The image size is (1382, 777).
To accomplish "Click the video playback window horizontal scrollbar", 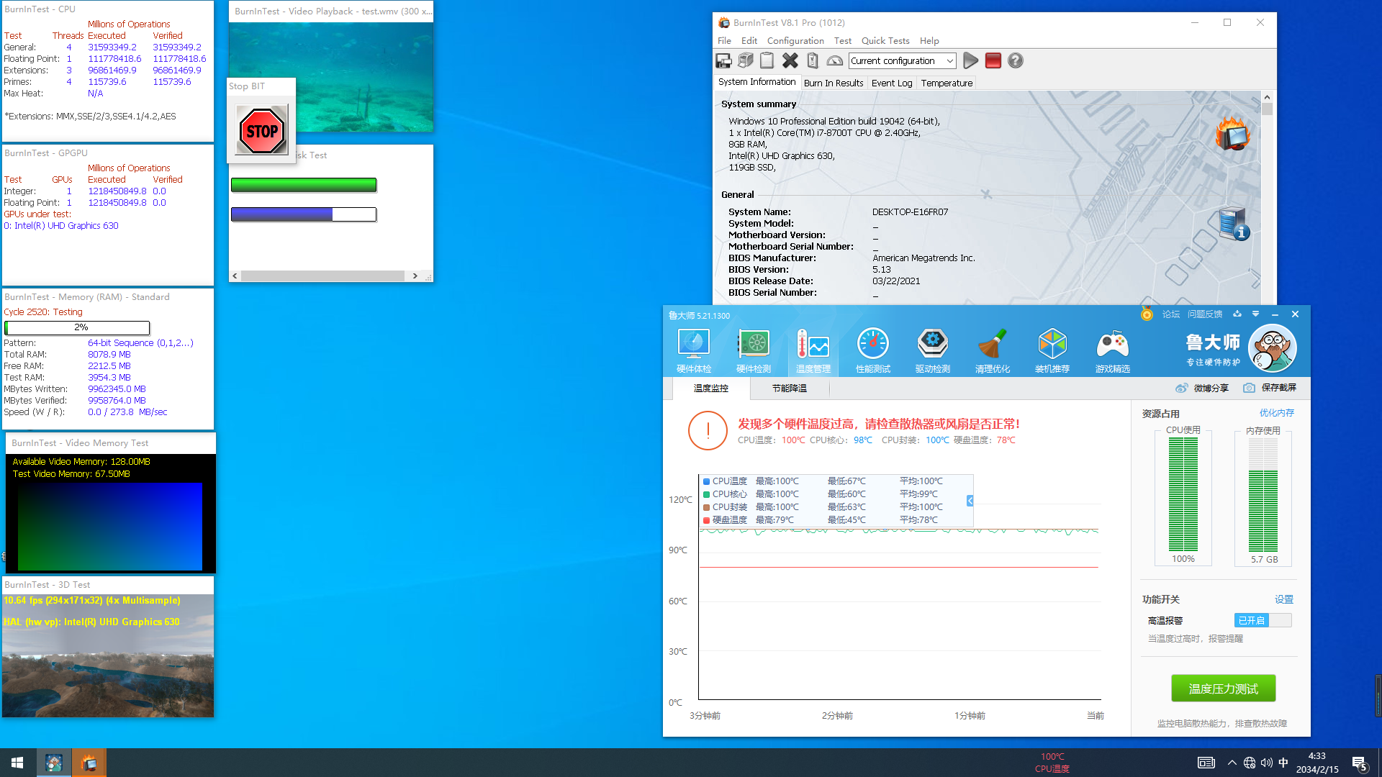I will 324,276.
